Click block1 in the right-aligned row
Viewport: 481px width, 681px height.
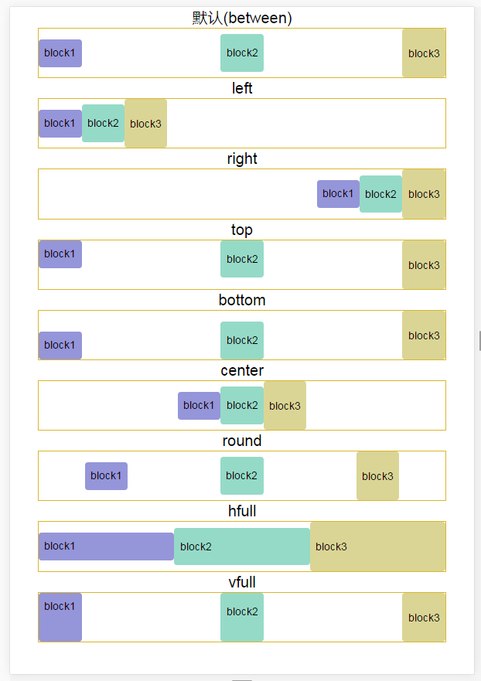(x=338, y=193)
